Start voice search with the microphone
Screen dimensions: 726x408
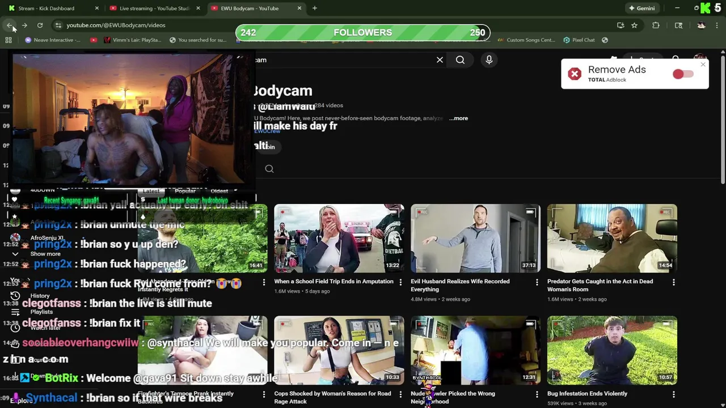[x=489, y=59]
